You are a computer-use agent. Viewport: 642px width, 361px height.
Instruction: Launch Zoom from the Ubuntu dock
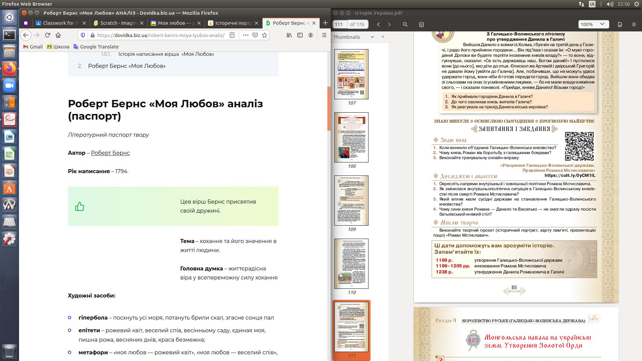[9, 86]
